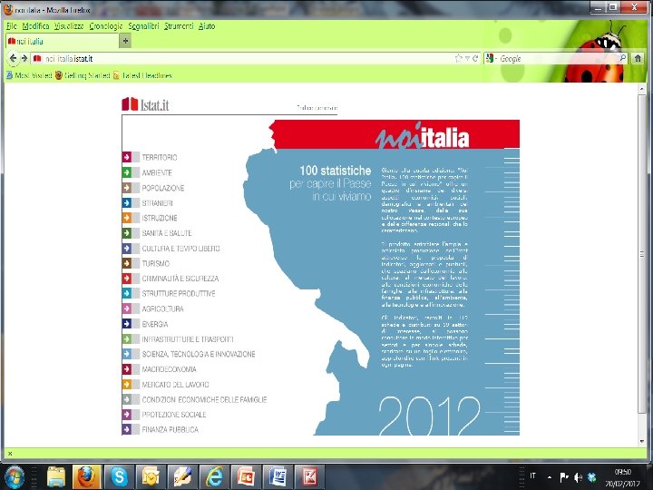Click the Istat.it logo
This screenshot has height=490, width=653.
point(145,104)
